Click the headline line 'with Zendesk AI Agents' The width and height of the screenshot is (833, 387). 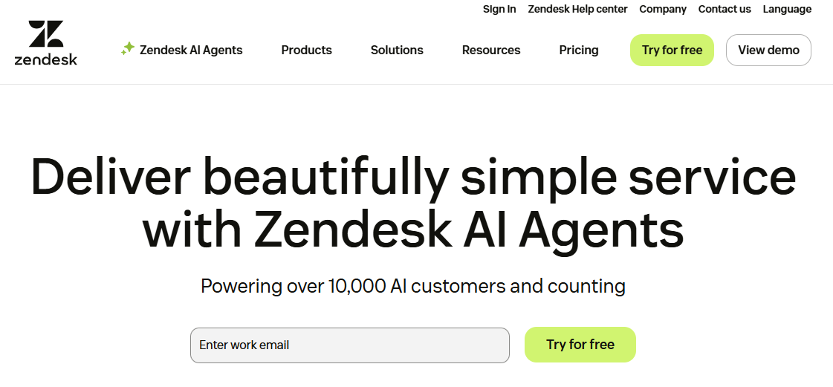click(413, 230)
